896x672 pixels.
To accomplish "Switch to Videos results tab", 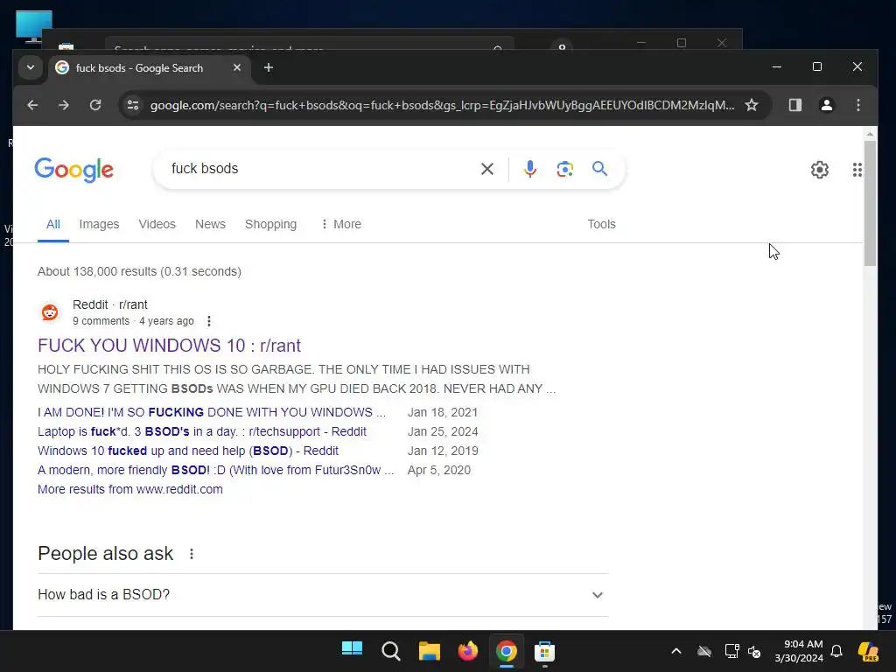I will click(x=157, y=224).
